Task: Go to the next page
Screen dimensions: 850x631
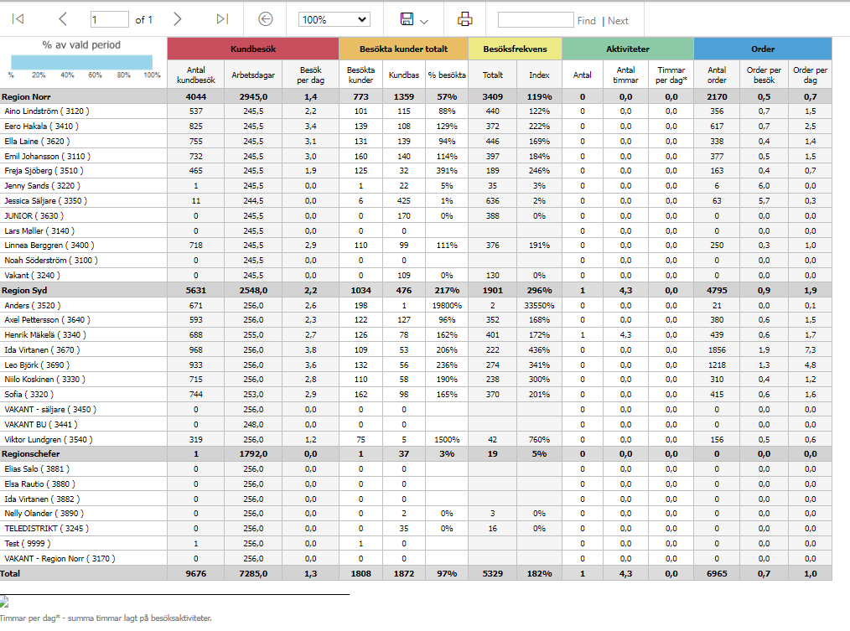Action: (177, 19)
